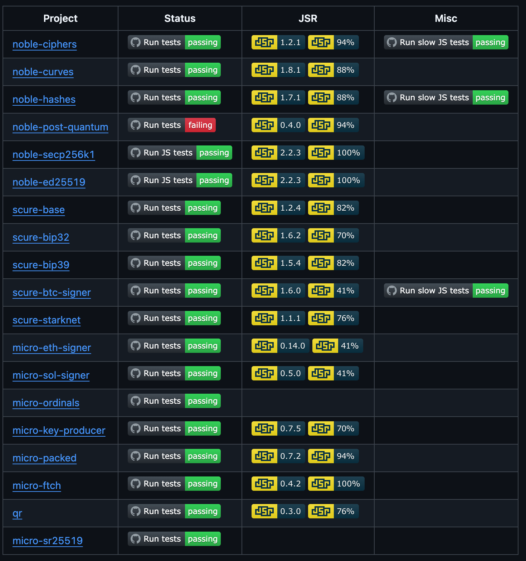The image size is (526, 561).
Task: Click JSR version 1.1.1 badge for scure-starknet
Action: 278,318
